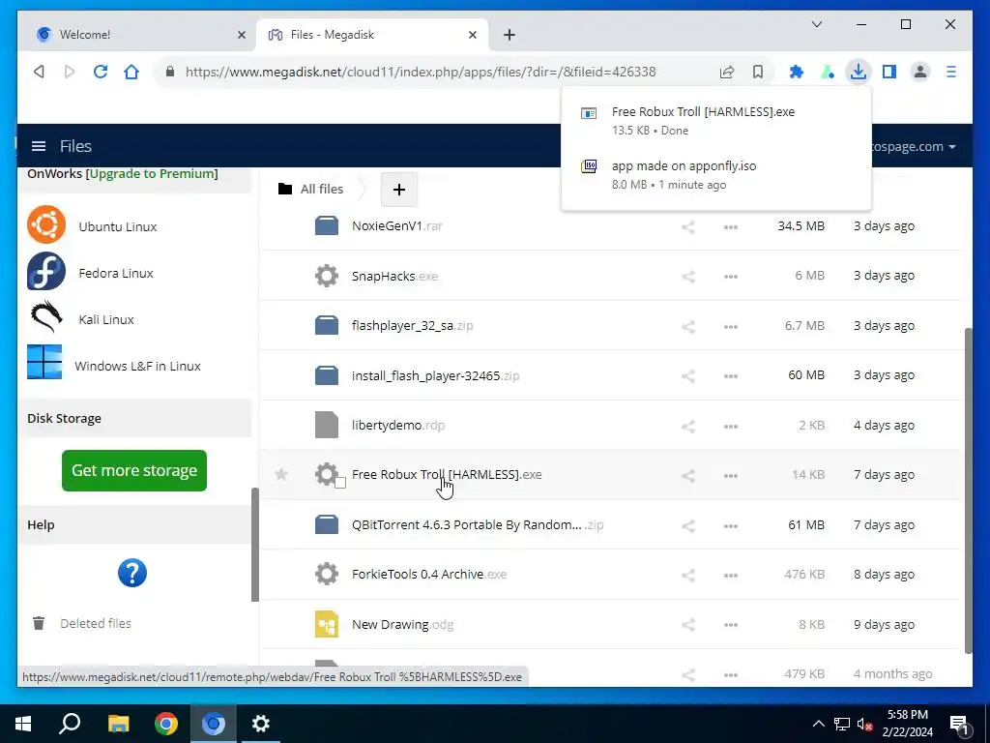990x743 pixels.
Task: Open downloaded app made on apponfly.iso entry
Action: pyautogui.click(x=716, y=174)
